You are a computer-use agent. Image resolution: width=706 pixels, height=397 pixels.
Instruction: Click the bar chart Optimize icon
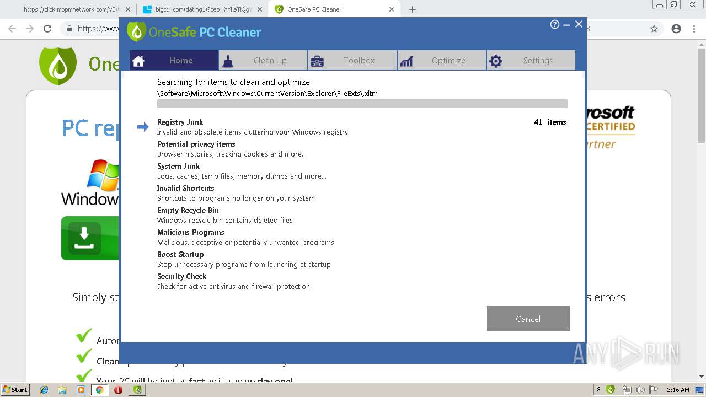coord(407,61)
